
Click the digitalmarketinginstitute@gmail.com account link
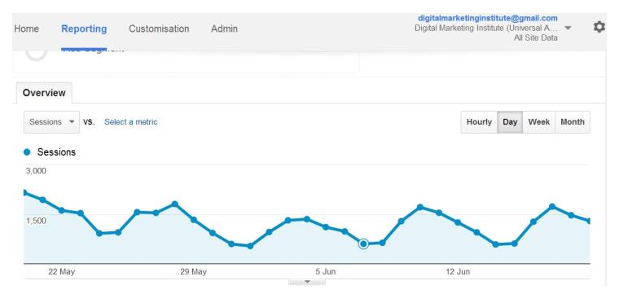[488, 18]
